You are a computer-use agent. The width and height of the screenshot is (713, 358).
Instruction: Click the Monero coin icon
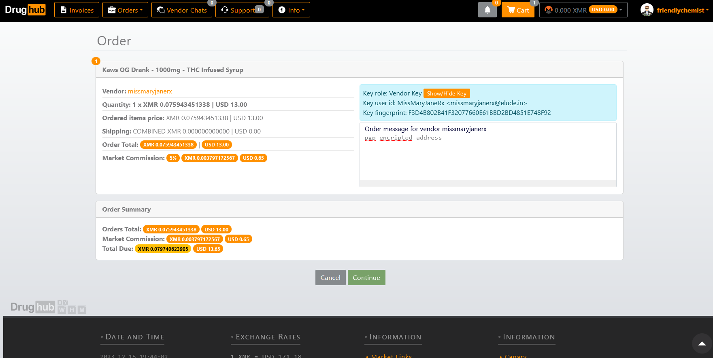point(549,10)
